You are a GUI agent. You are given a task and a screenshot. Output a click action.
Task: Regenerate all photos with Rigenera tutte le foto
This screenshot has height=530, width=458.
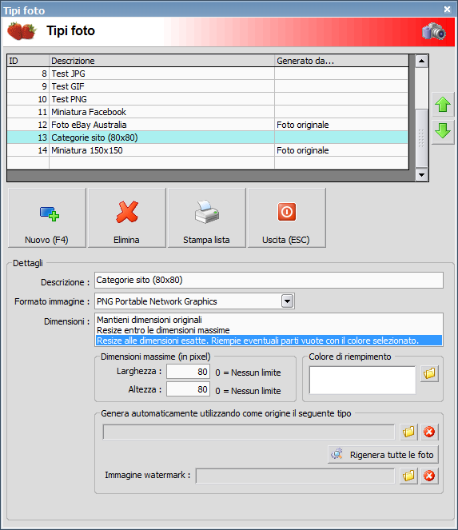click(383, 455)
